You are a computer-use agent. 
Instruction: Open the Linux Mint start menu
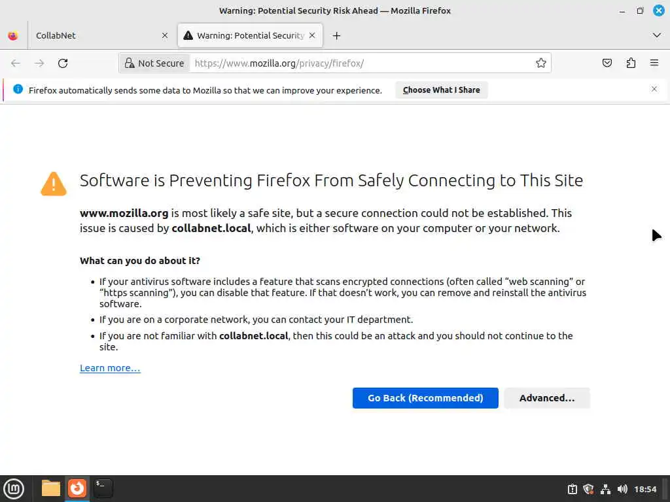[14, 488]
